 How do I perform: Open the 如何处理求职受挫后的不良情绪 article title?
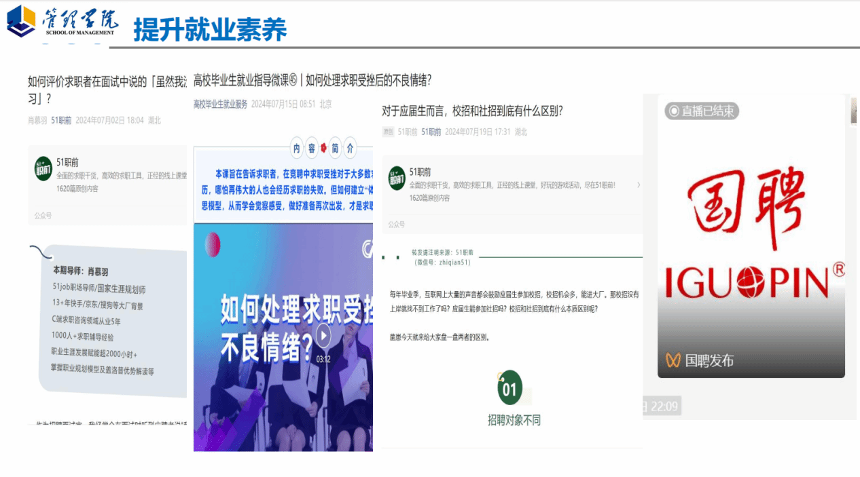pyautogui.click(x=312, y=81)
